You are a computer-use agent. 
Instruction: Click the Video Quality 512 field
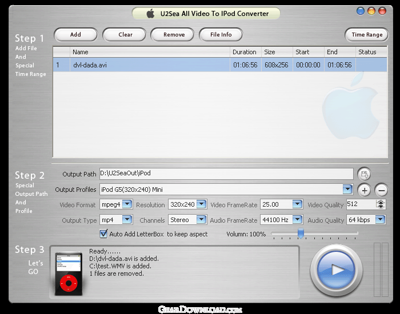coord(361,204)
